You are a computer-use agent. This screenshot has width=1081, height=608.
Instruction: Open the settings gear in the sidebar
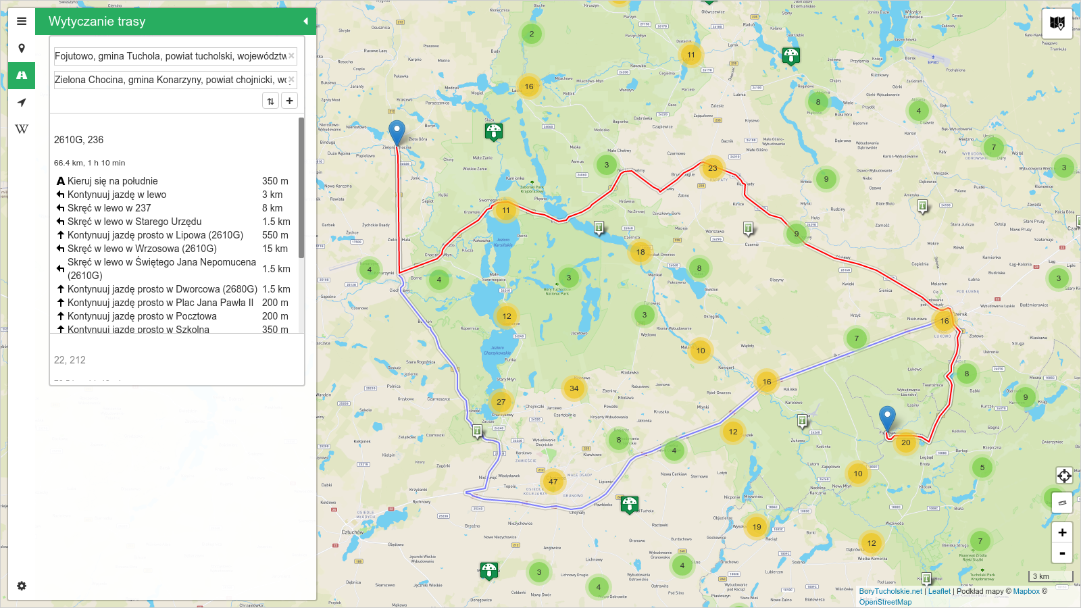coord(22,586)
